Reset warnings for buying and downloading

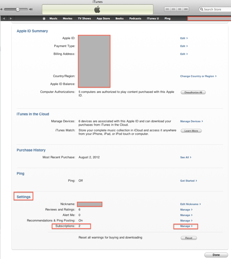189,238
